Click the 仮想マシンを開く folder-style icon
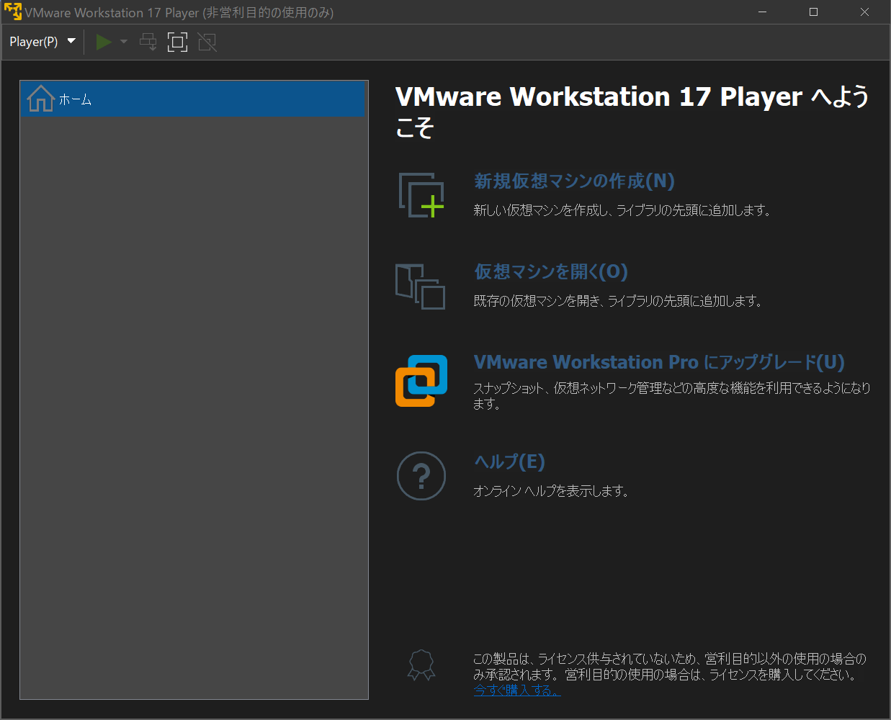Screen dimensions: 891x720 click(x=421, y=287)
